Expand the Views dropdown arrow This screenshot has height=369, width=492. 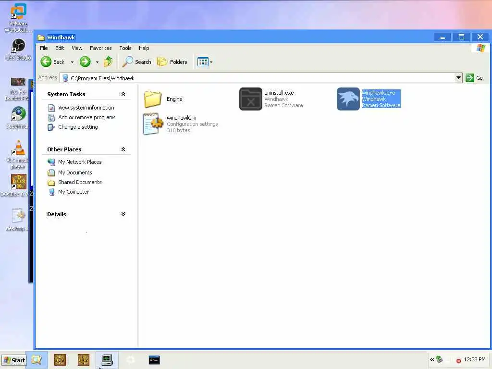pyautogui.click(x=211, y=62)
